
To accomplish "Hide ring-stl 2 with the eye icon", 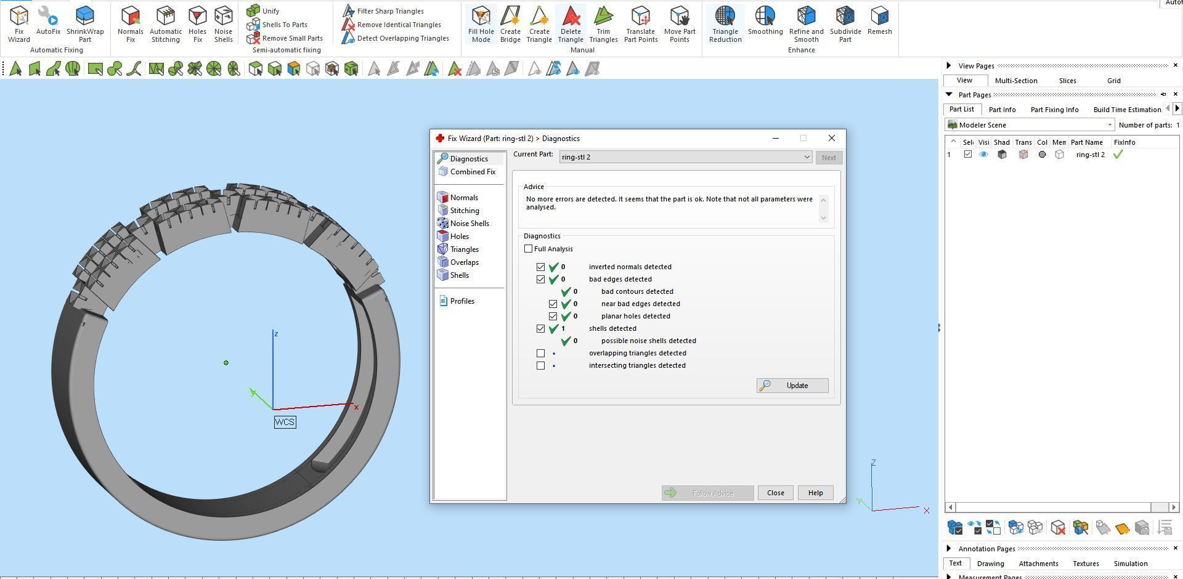I will point(983,155).
